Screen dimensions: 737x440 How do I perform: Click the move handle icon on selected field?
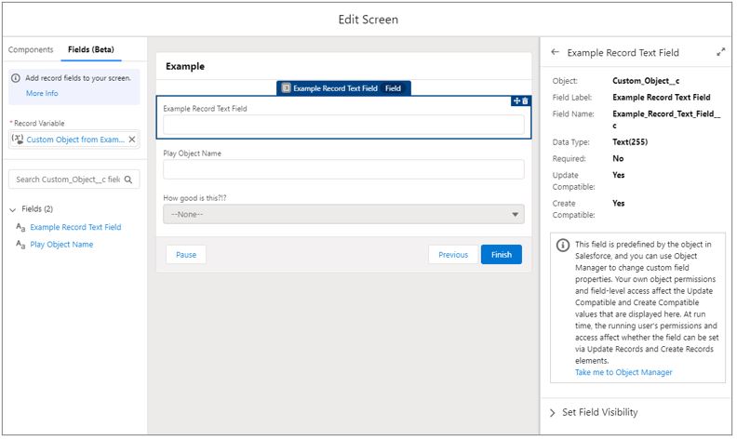pyautogui.click(x=517, y=101)
